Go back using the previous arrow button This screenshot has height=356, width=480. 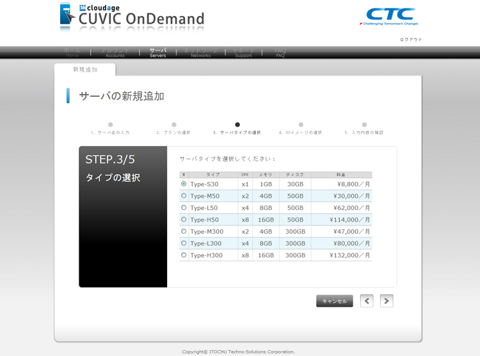pos(366,301)
